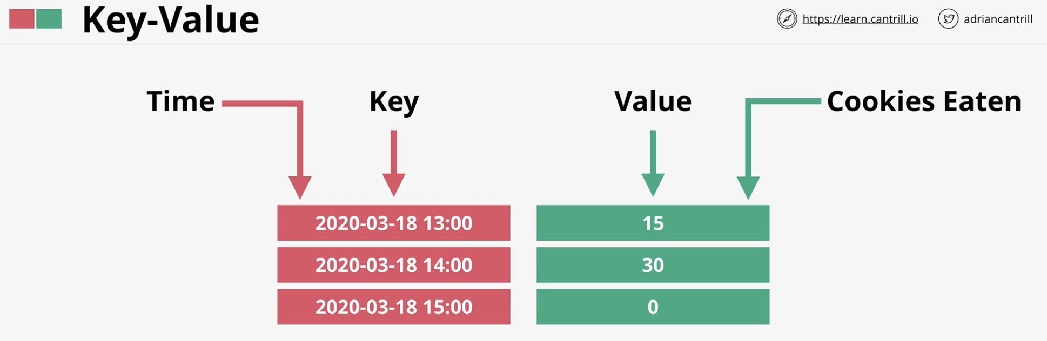Click the green arrowhead from Cookies Eaten
The height and width of the screenshot is (341, 1047).
coord(748,187)
